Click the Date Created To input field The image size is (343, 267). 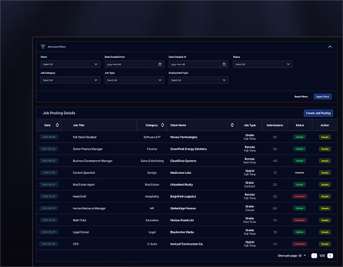coord(198,64)
